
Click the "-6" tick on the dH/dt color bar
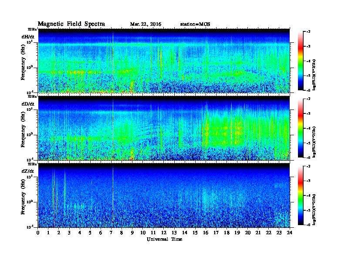pos(308,90)
